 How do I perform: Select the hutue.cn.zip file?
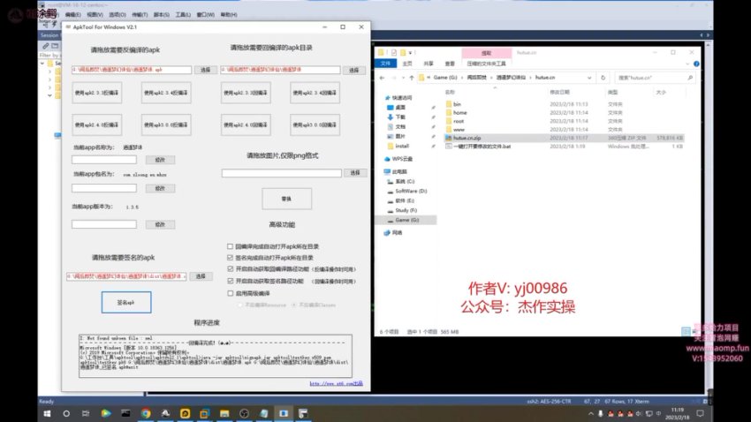point(470,138)
